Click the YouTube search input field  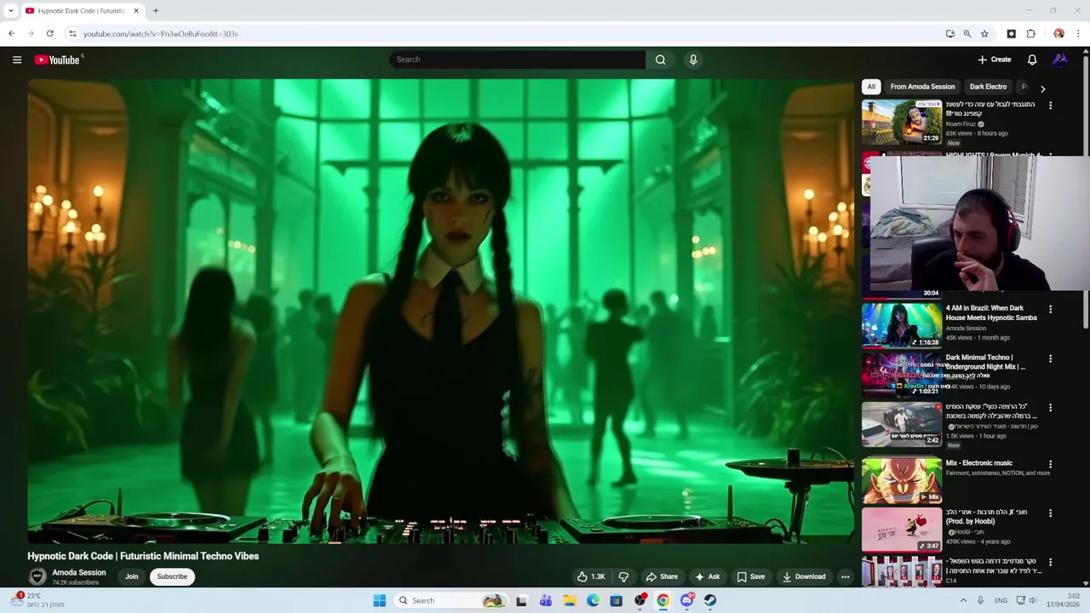[x=517, y=60]
